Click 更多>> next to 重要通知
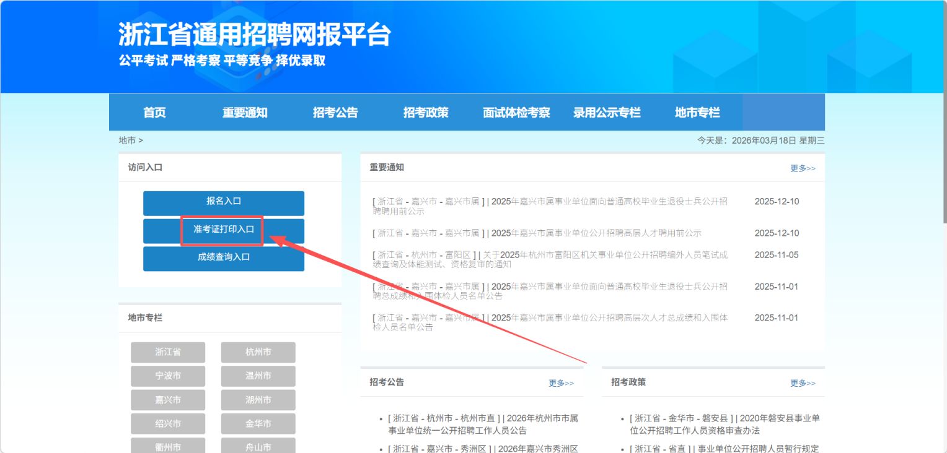The height and width of the screenshot is (453, 947). click(803, 168)
